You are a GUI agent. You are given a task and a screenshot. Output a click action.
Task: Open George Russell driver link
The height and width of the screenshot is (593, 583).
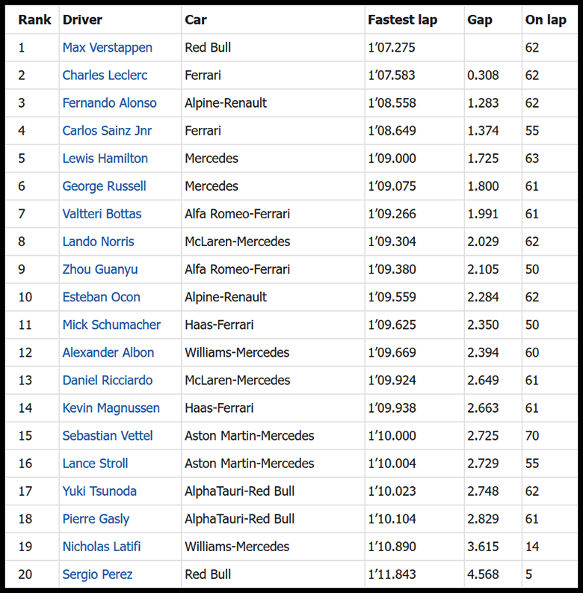click(x=105, y=186)
